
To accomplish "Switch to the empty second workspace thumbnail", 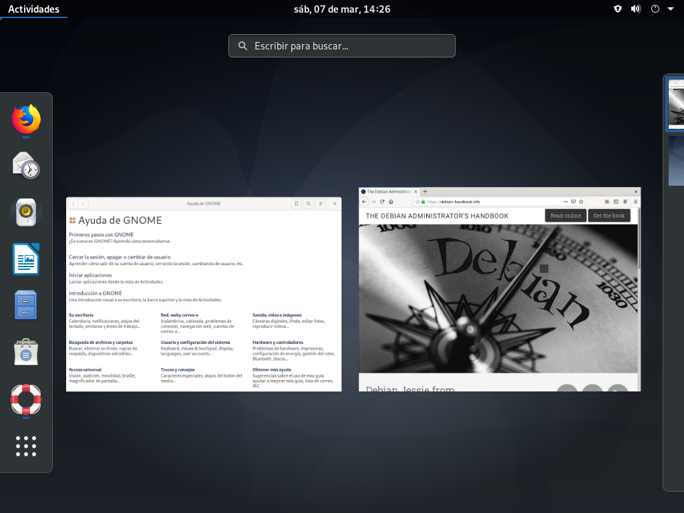I will [x=676, y=160].
